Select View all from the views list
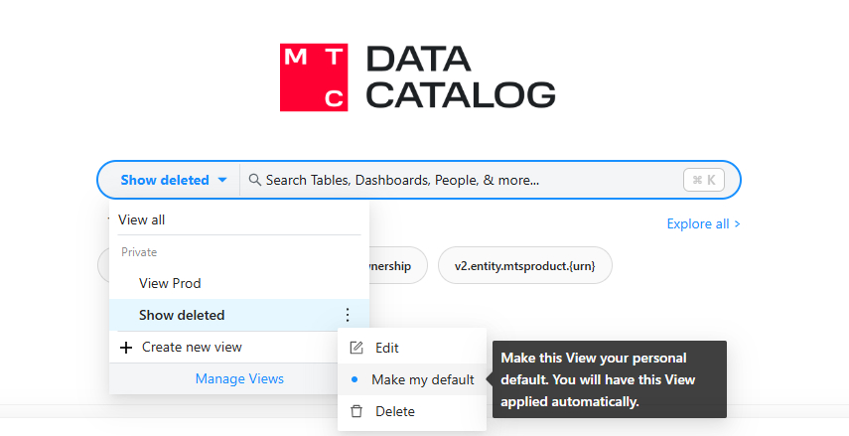The width and height of the screenshot is (849, 436). pyautogui.click(x=142, y=219)
